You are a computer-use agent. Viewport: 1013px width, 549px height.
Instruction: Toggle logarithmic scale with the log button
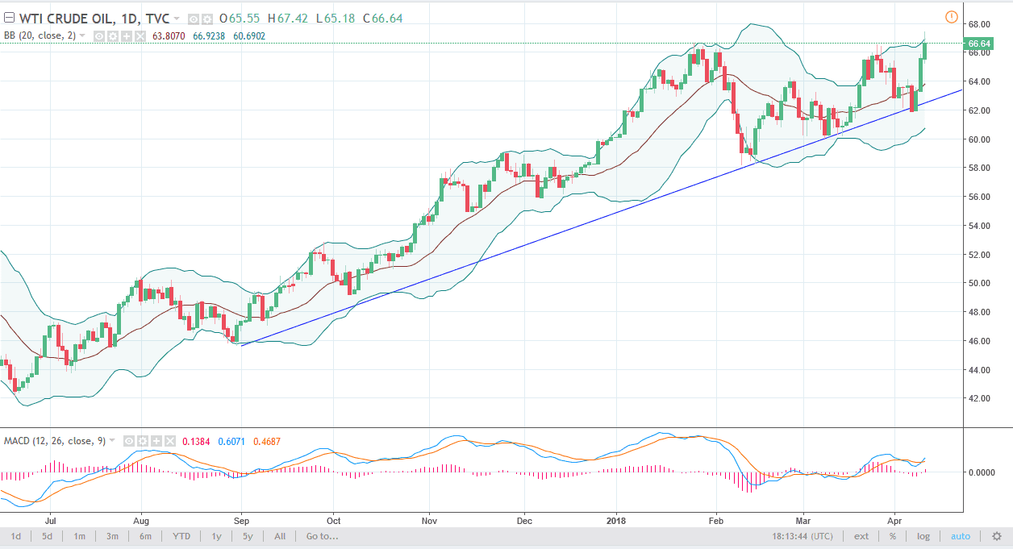[x=922, y=536]
